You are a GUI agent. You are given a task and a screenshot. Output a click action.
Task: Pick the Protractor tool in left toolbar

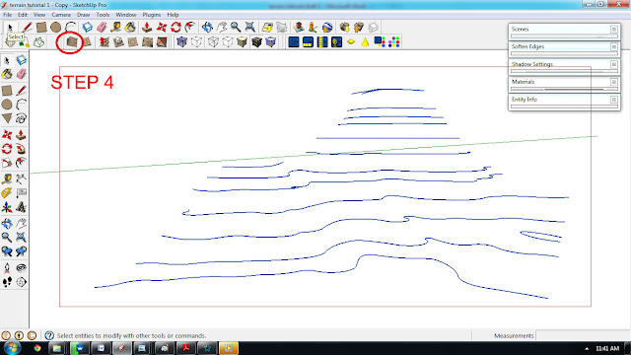point(7,193)
